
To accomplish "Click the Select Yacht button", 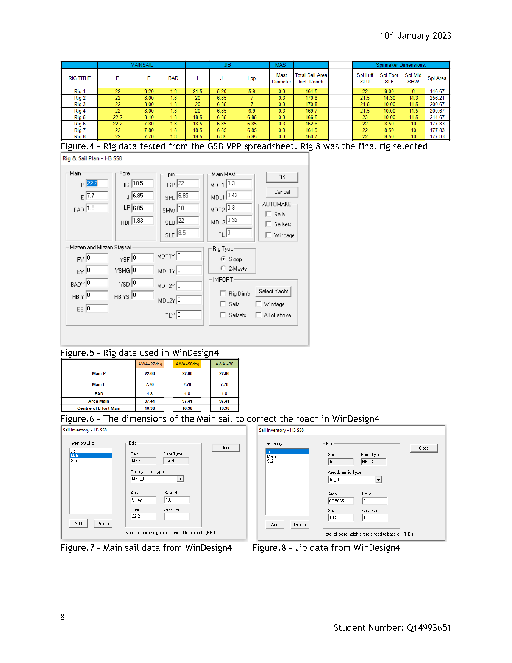I will [x=273, y=291].
